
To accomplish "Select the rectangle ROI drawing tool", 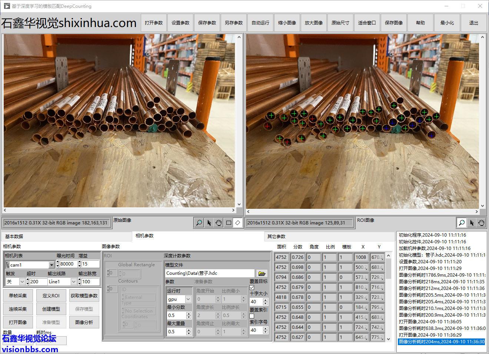I will coord(229,223).
